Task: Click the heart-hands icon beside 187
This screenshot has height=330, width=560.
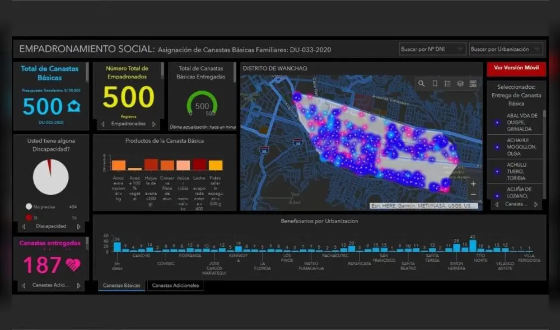Action: click(73, 264)
